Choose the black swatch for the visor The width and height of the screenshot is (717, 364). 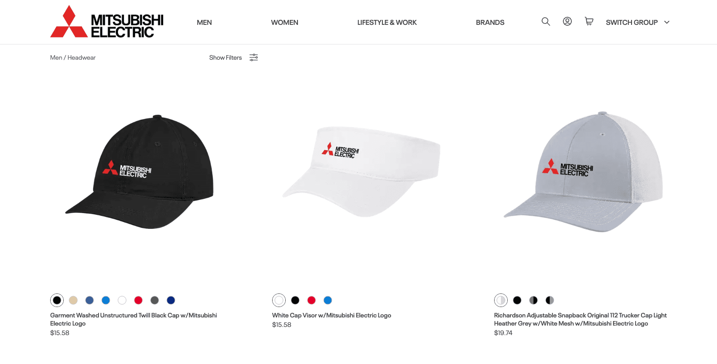pos(295,300)
